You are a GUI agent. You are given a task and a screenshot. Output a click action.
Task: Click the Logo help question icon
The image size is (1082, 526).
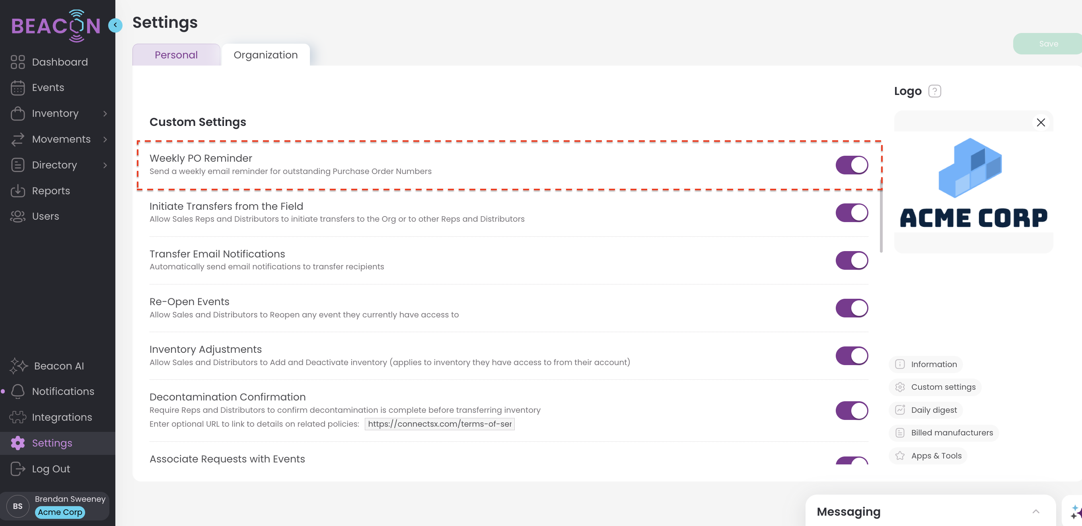934,91
